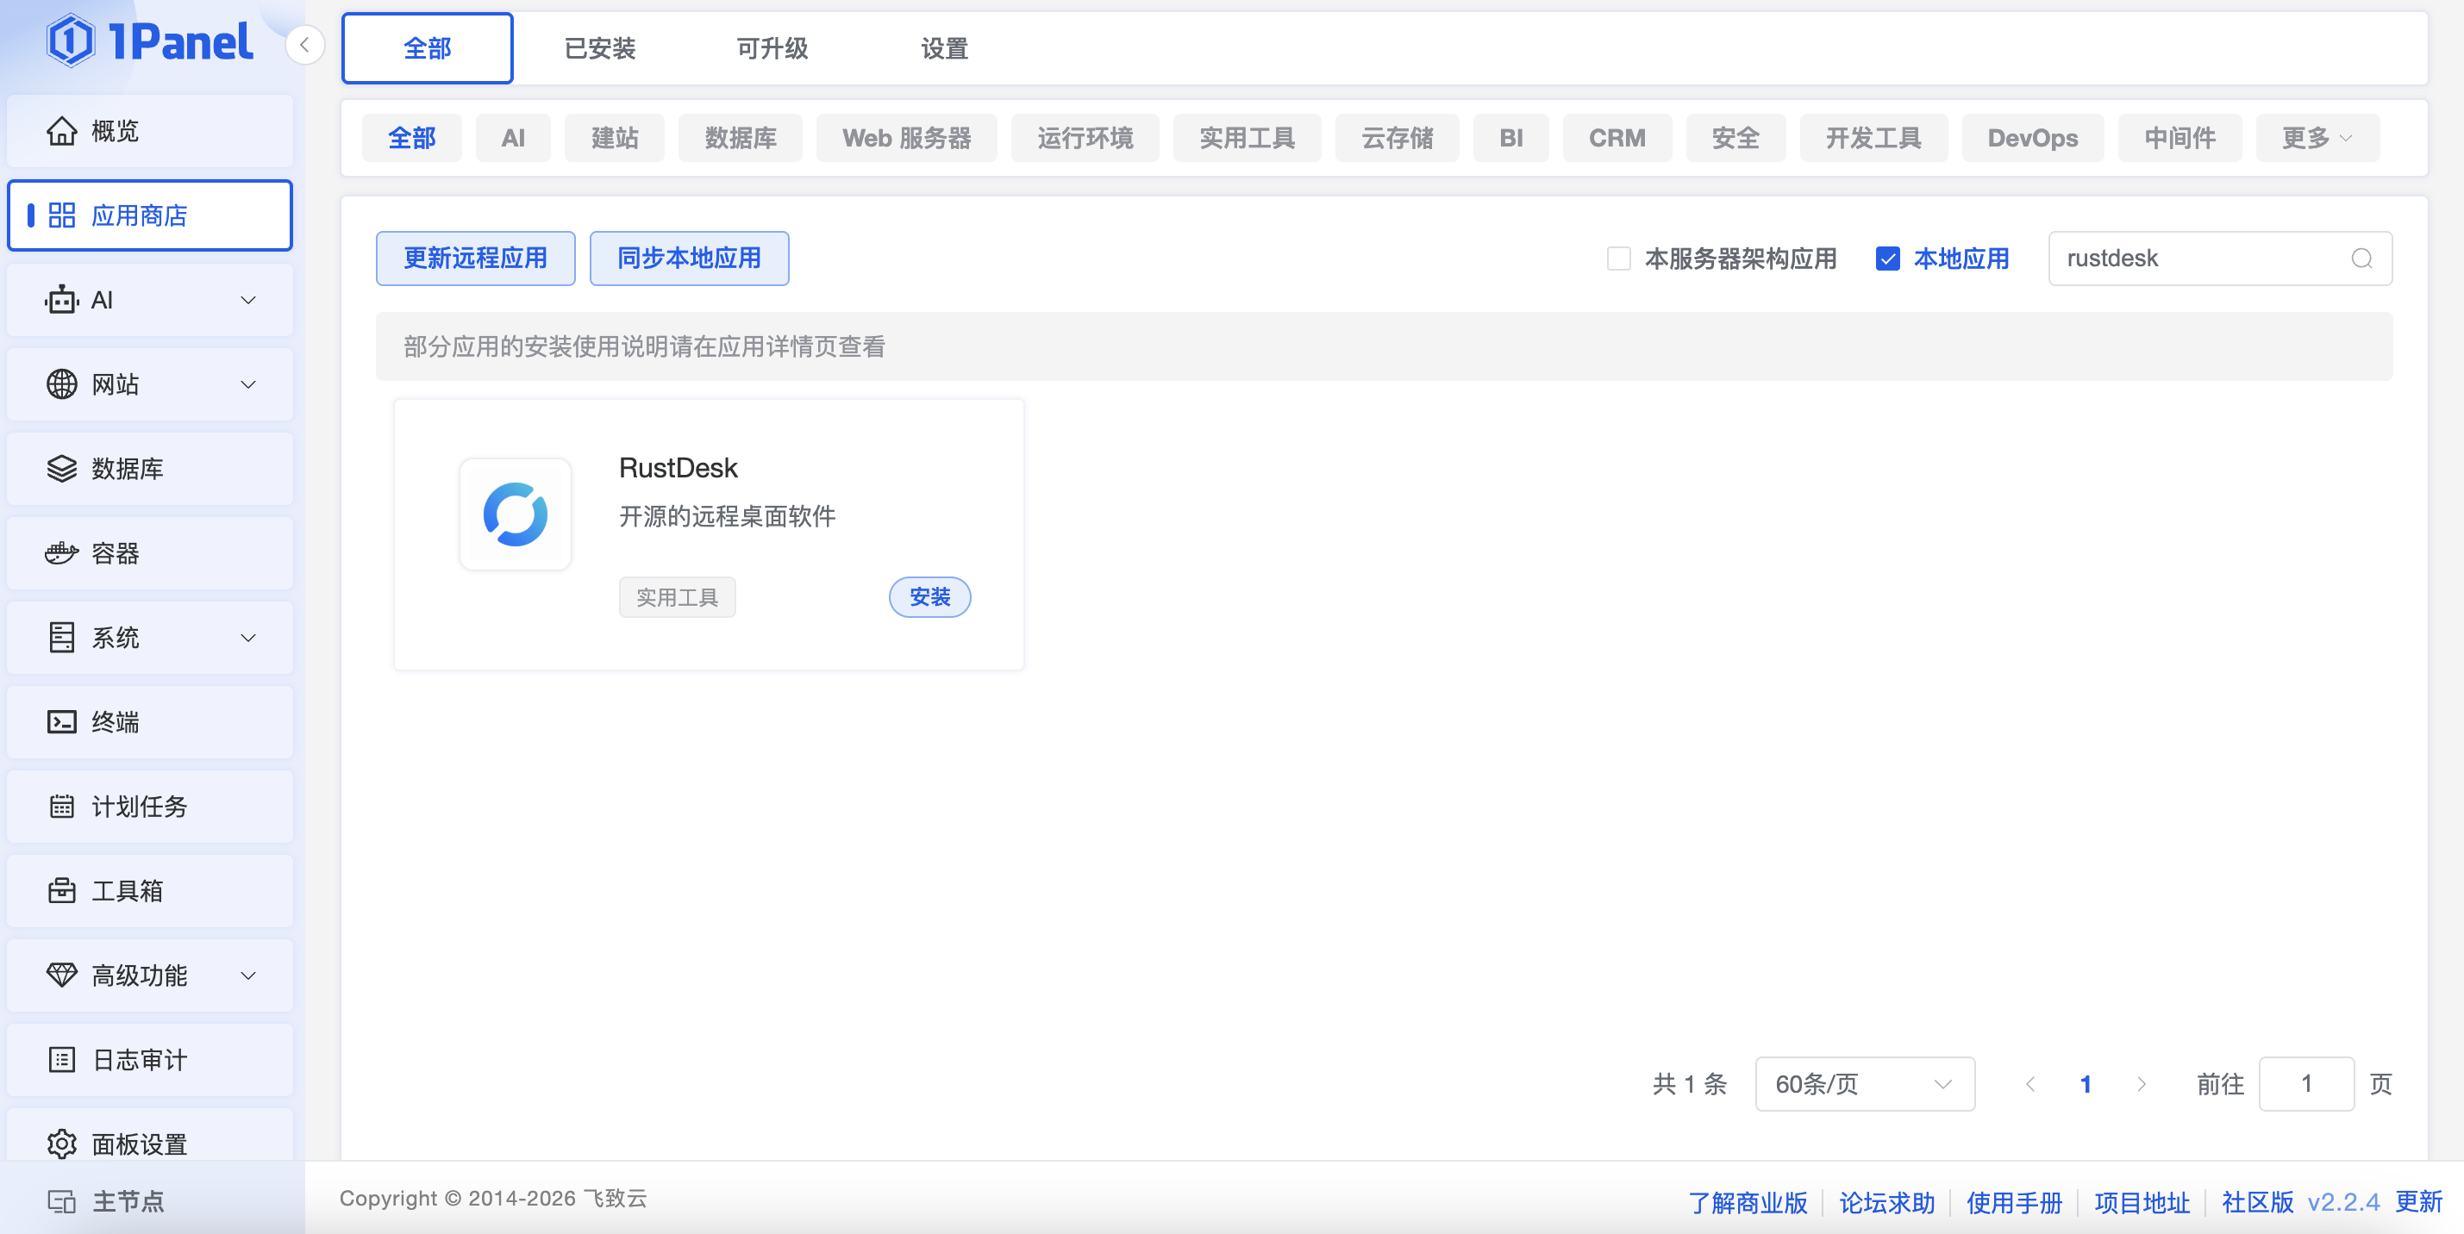Switch to the 可升级 tab
This screenshot has height=1234, width=2464.
[x=772, y=47]
